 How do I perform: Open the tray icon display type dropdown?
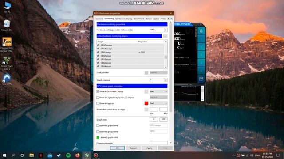[x=158, y=103]
